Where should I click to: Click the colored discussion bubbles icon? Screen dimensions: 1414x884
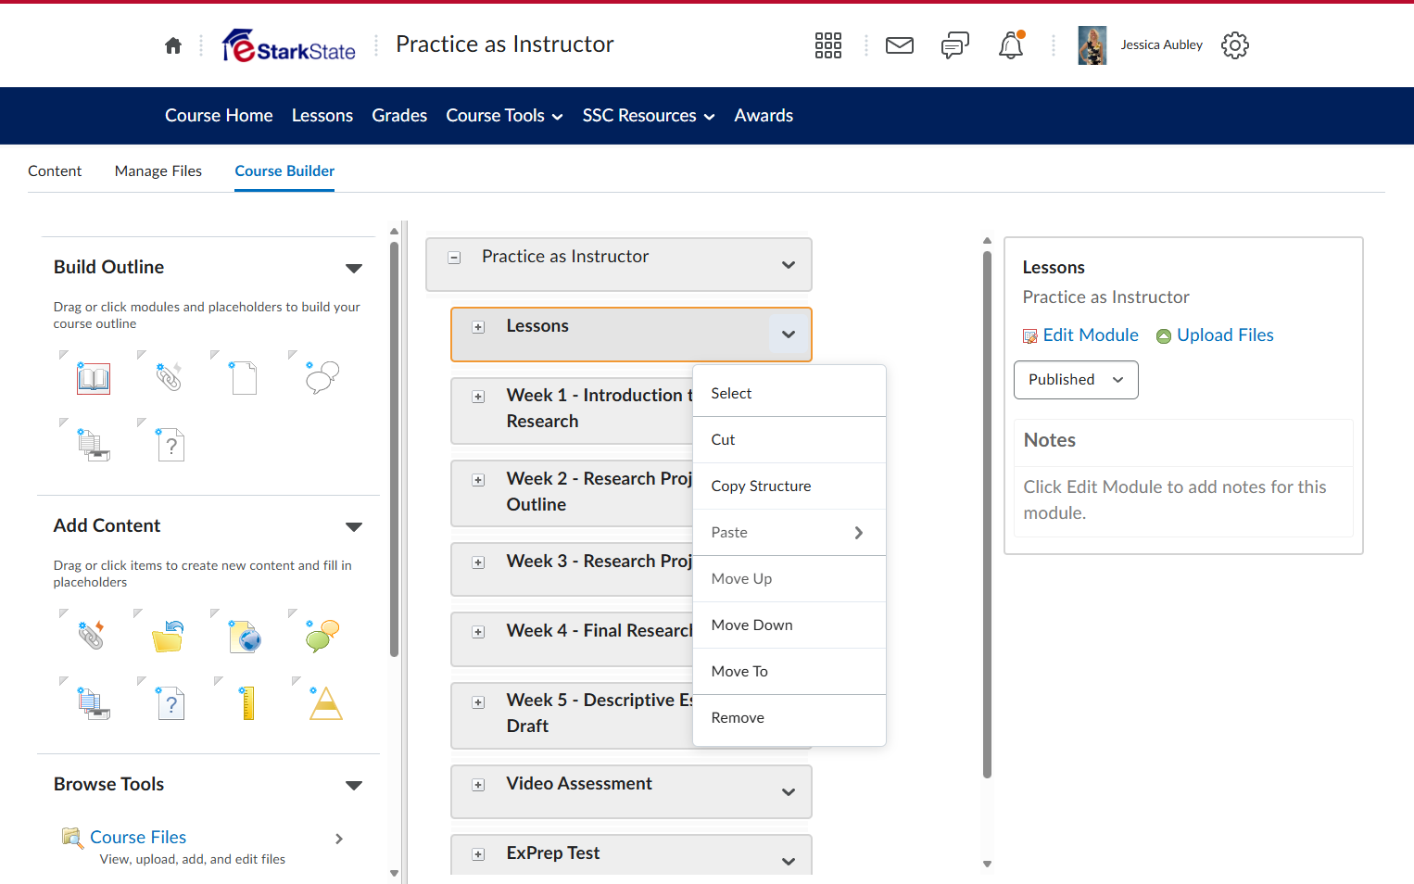pos(322,636)
